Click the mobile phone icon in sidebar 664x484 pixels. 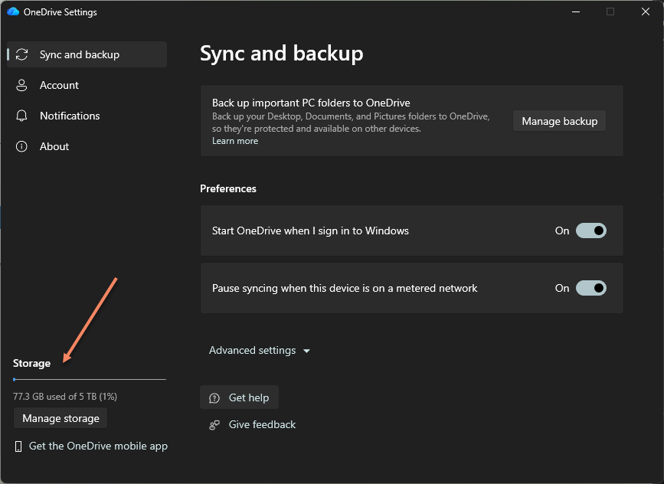[x=18, y=446]
